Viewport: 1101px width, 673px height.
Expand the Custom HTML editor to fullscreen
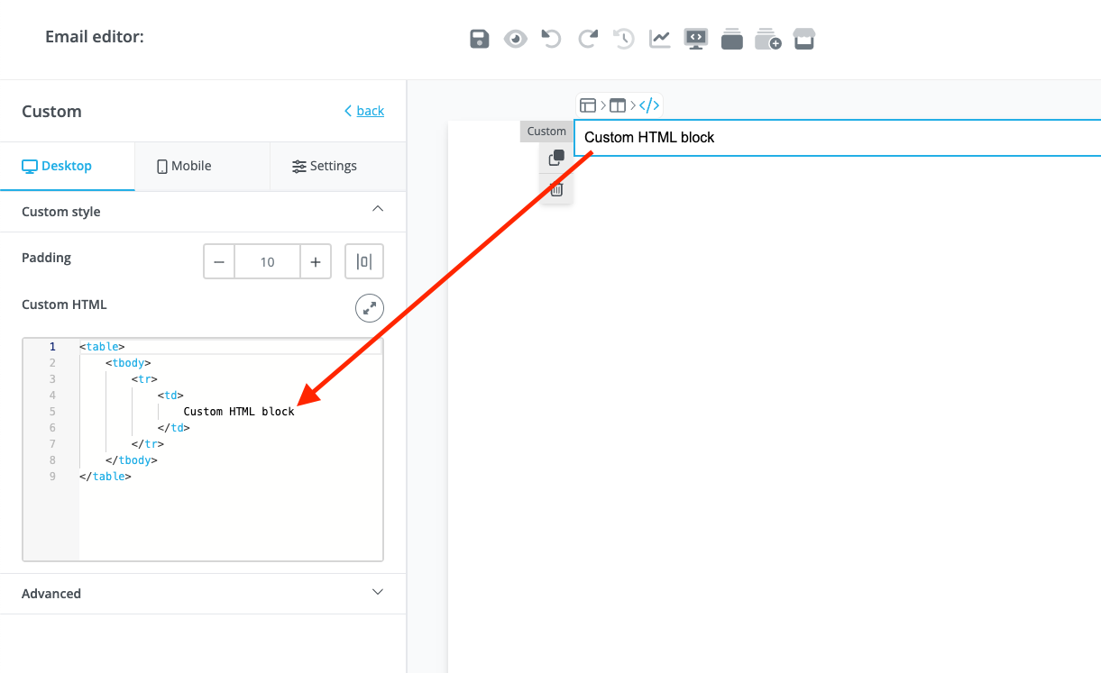pyautogui.click(x=369, y=307)
